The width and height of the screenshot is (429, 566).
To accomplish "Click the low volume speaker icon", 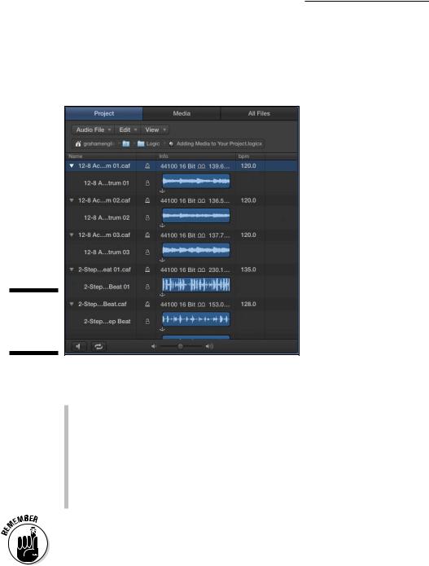I will pos(154,347).
